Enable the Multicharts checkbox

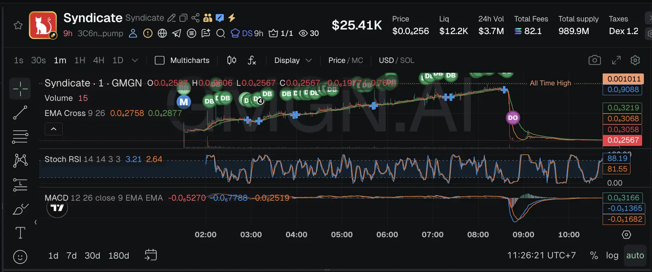[x=160, y=60]
